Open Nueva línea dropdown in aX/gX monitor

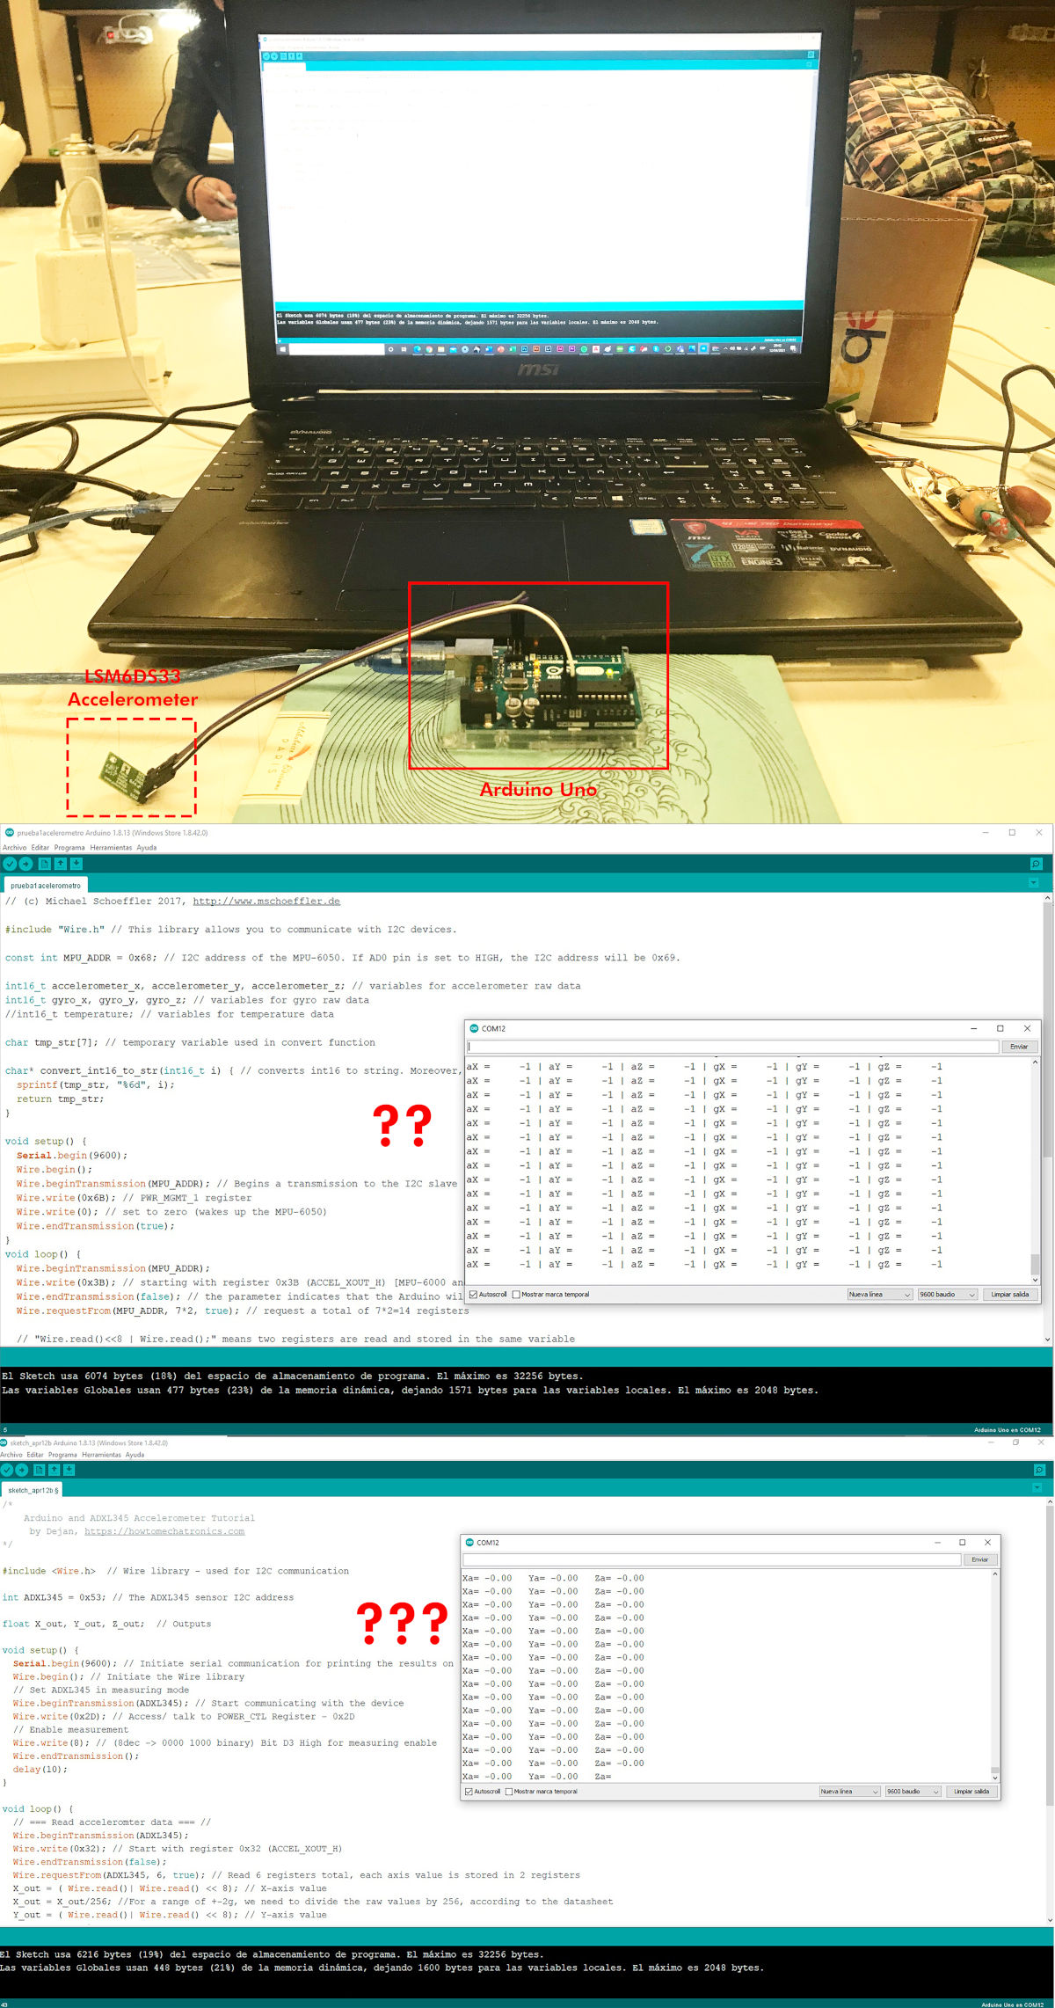point(879,1295)
